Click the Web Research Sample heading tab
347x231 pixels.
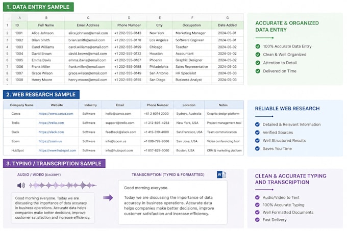point(41,95)
